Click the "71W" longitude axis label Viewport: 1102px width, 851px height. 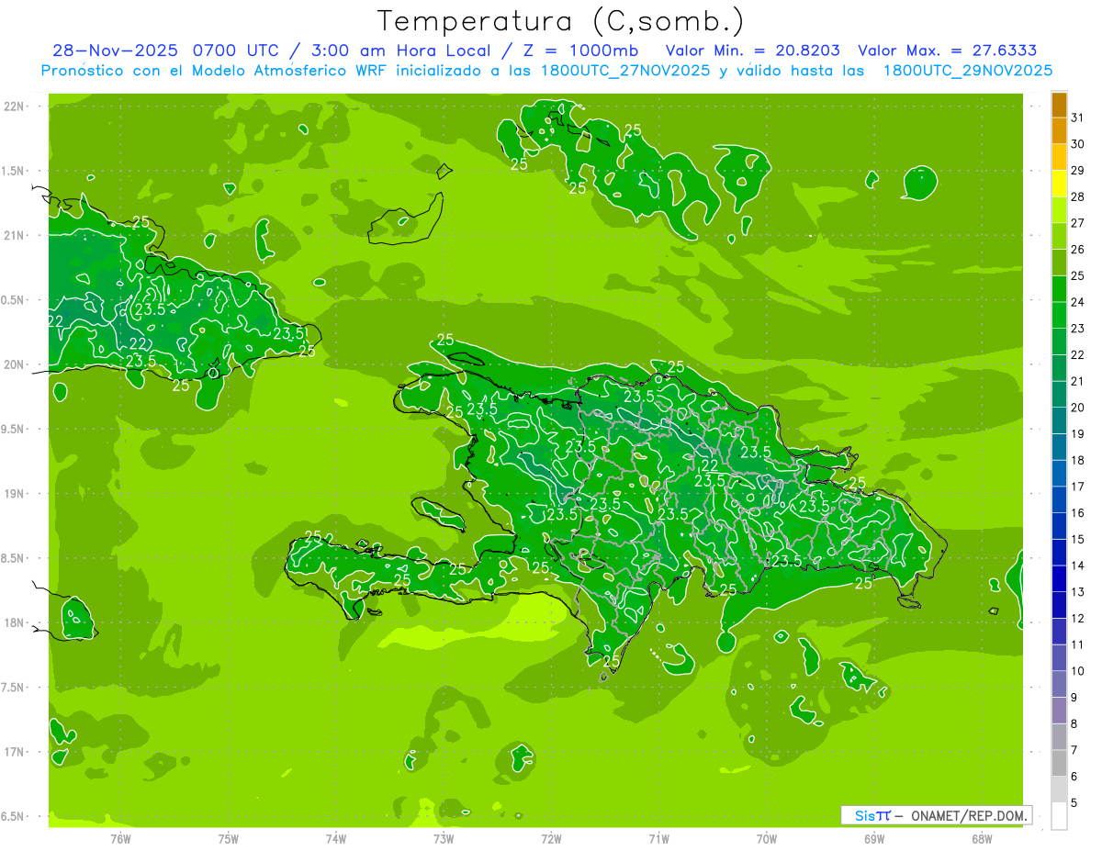658,838
